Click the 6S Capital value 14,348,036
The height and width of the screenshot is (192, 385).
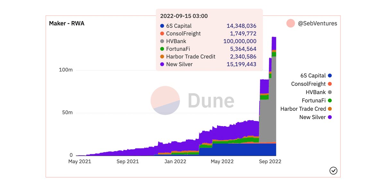click(242, 26)
